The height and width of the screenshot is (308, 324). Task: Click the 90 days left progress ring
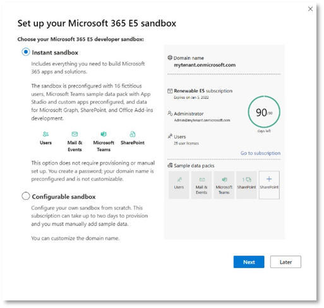click(264, 112)
